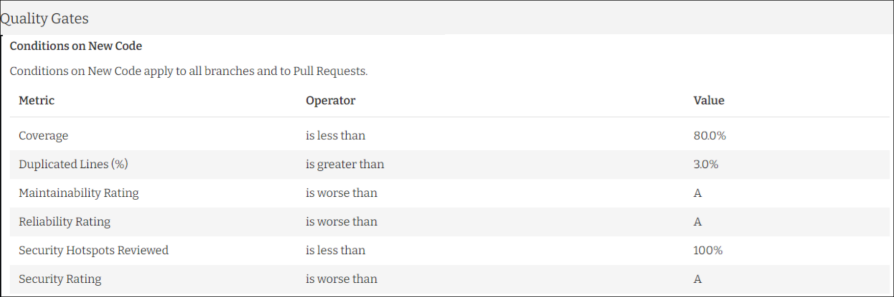Select the Duplicated Lines (%) metric
Screen dimensions: 894x297
73,164
